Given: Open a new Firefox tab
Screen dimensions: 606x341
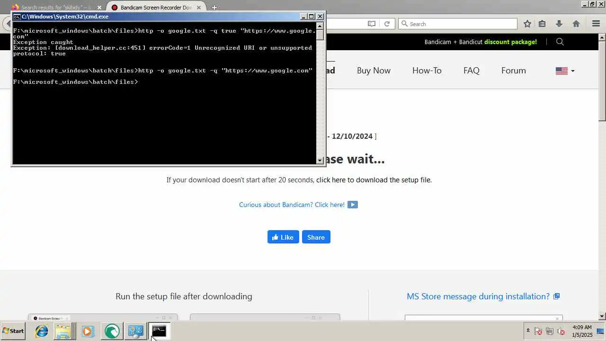Looking at the screenshot, I should (x=214, y=8).
